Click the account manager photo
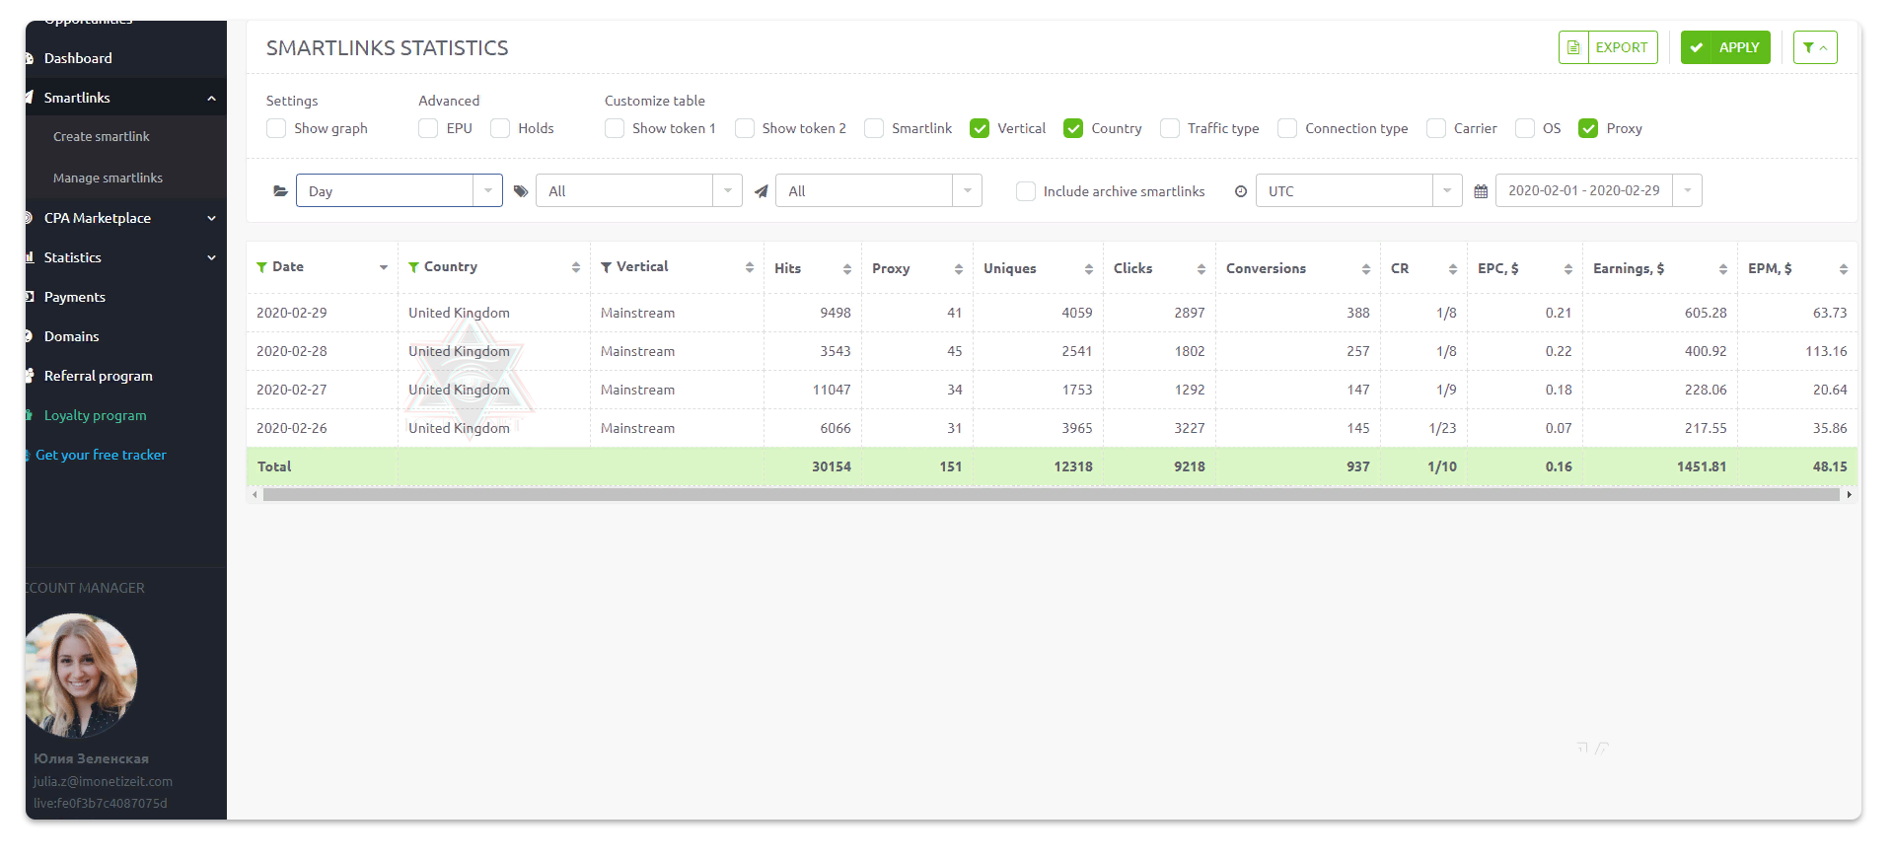This screenshot has height=858, width=1893. [x=81, y=676]
